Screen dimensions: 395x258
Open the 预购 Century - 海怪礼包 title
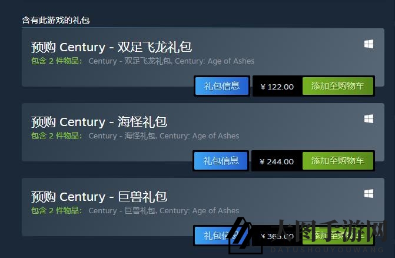pyautogui.click(x=99, y=122)
